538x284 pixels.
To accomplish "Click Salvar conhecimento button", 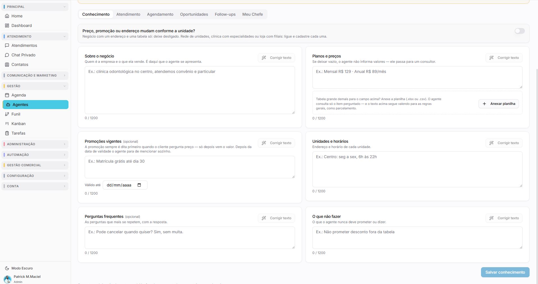I will (505, 272).
